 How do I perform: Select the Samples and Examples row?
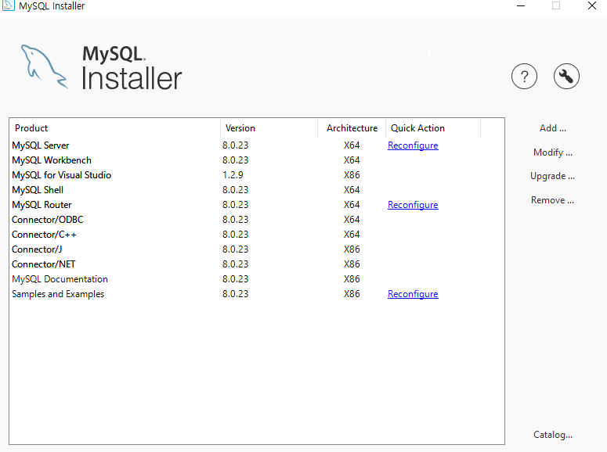point(257,294)
